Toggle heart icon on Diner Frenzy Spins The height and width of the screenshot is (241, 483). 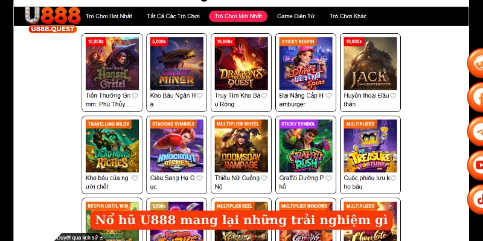tap(328, 96)
